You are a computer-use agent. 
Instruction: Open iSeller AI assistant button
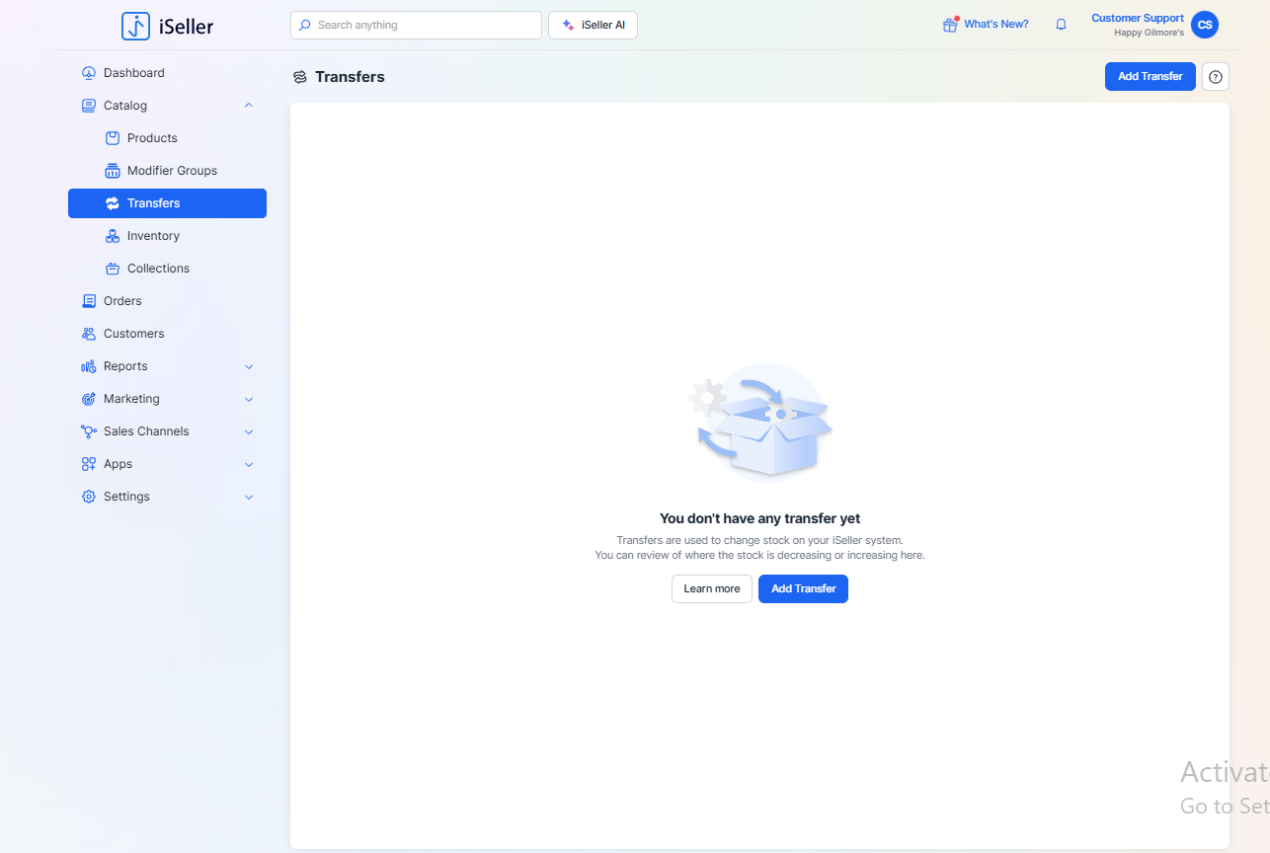(593, 26)
